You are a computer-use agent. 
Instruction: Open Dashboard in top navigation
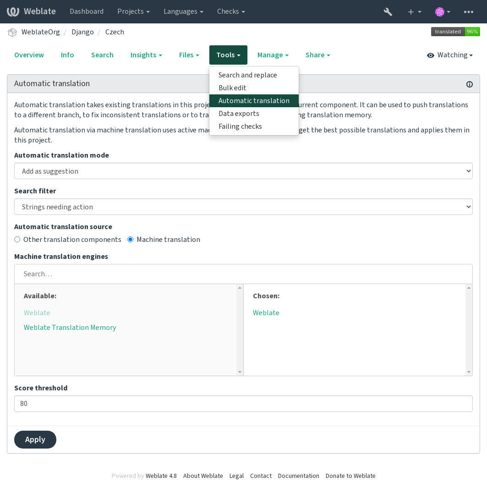[87, 11]
